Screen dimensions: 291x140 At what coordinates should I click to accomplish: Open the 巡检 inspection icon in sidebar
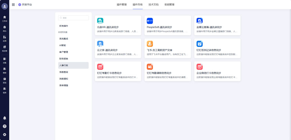tap(4, 80)
